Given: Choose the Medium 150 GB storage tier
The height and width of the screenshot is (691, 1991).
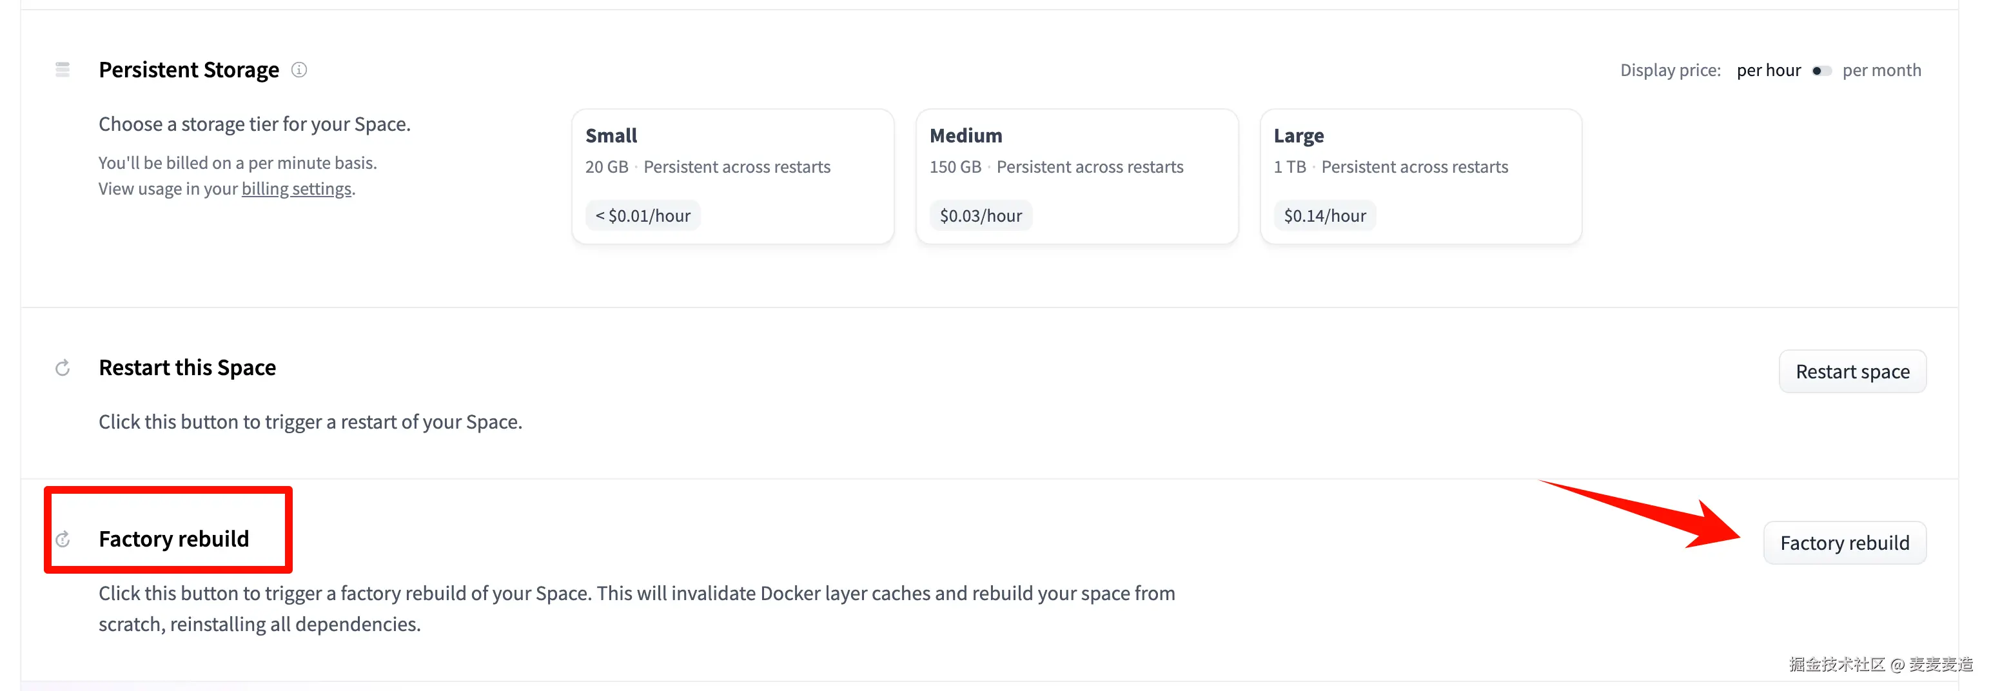Looking at the screenshot, I should (1077, 176).
